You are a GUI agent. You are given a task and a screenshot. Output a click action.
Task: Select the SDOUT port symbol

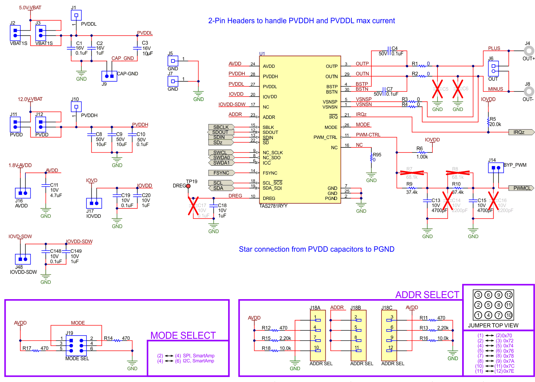(221, 132)
